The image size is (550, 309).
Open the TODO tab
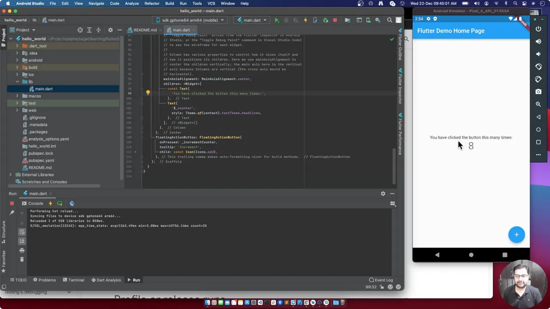18,280
